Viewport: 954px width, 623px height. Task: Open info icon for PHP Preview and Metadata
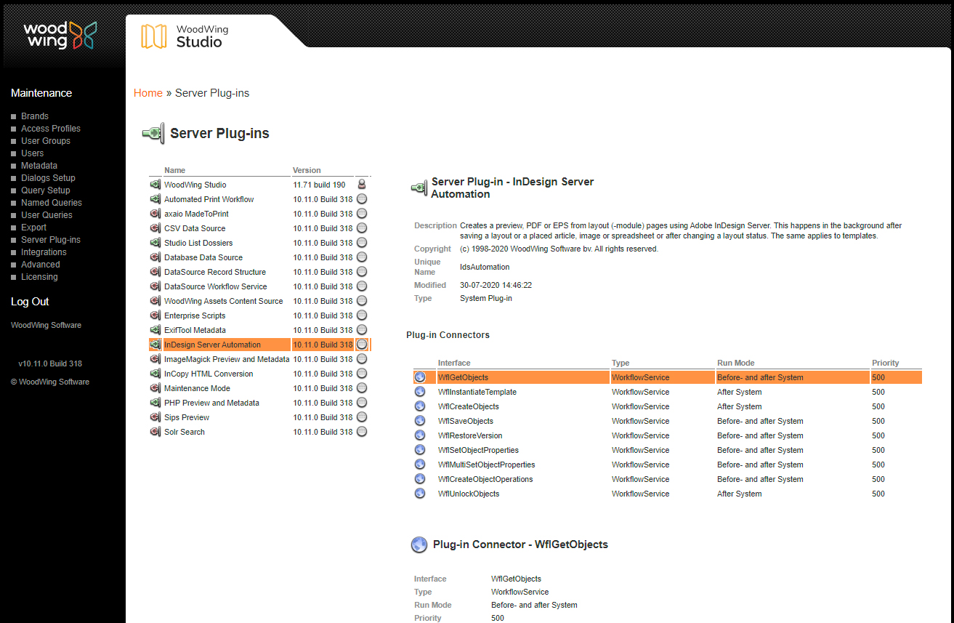coord(362,403)
